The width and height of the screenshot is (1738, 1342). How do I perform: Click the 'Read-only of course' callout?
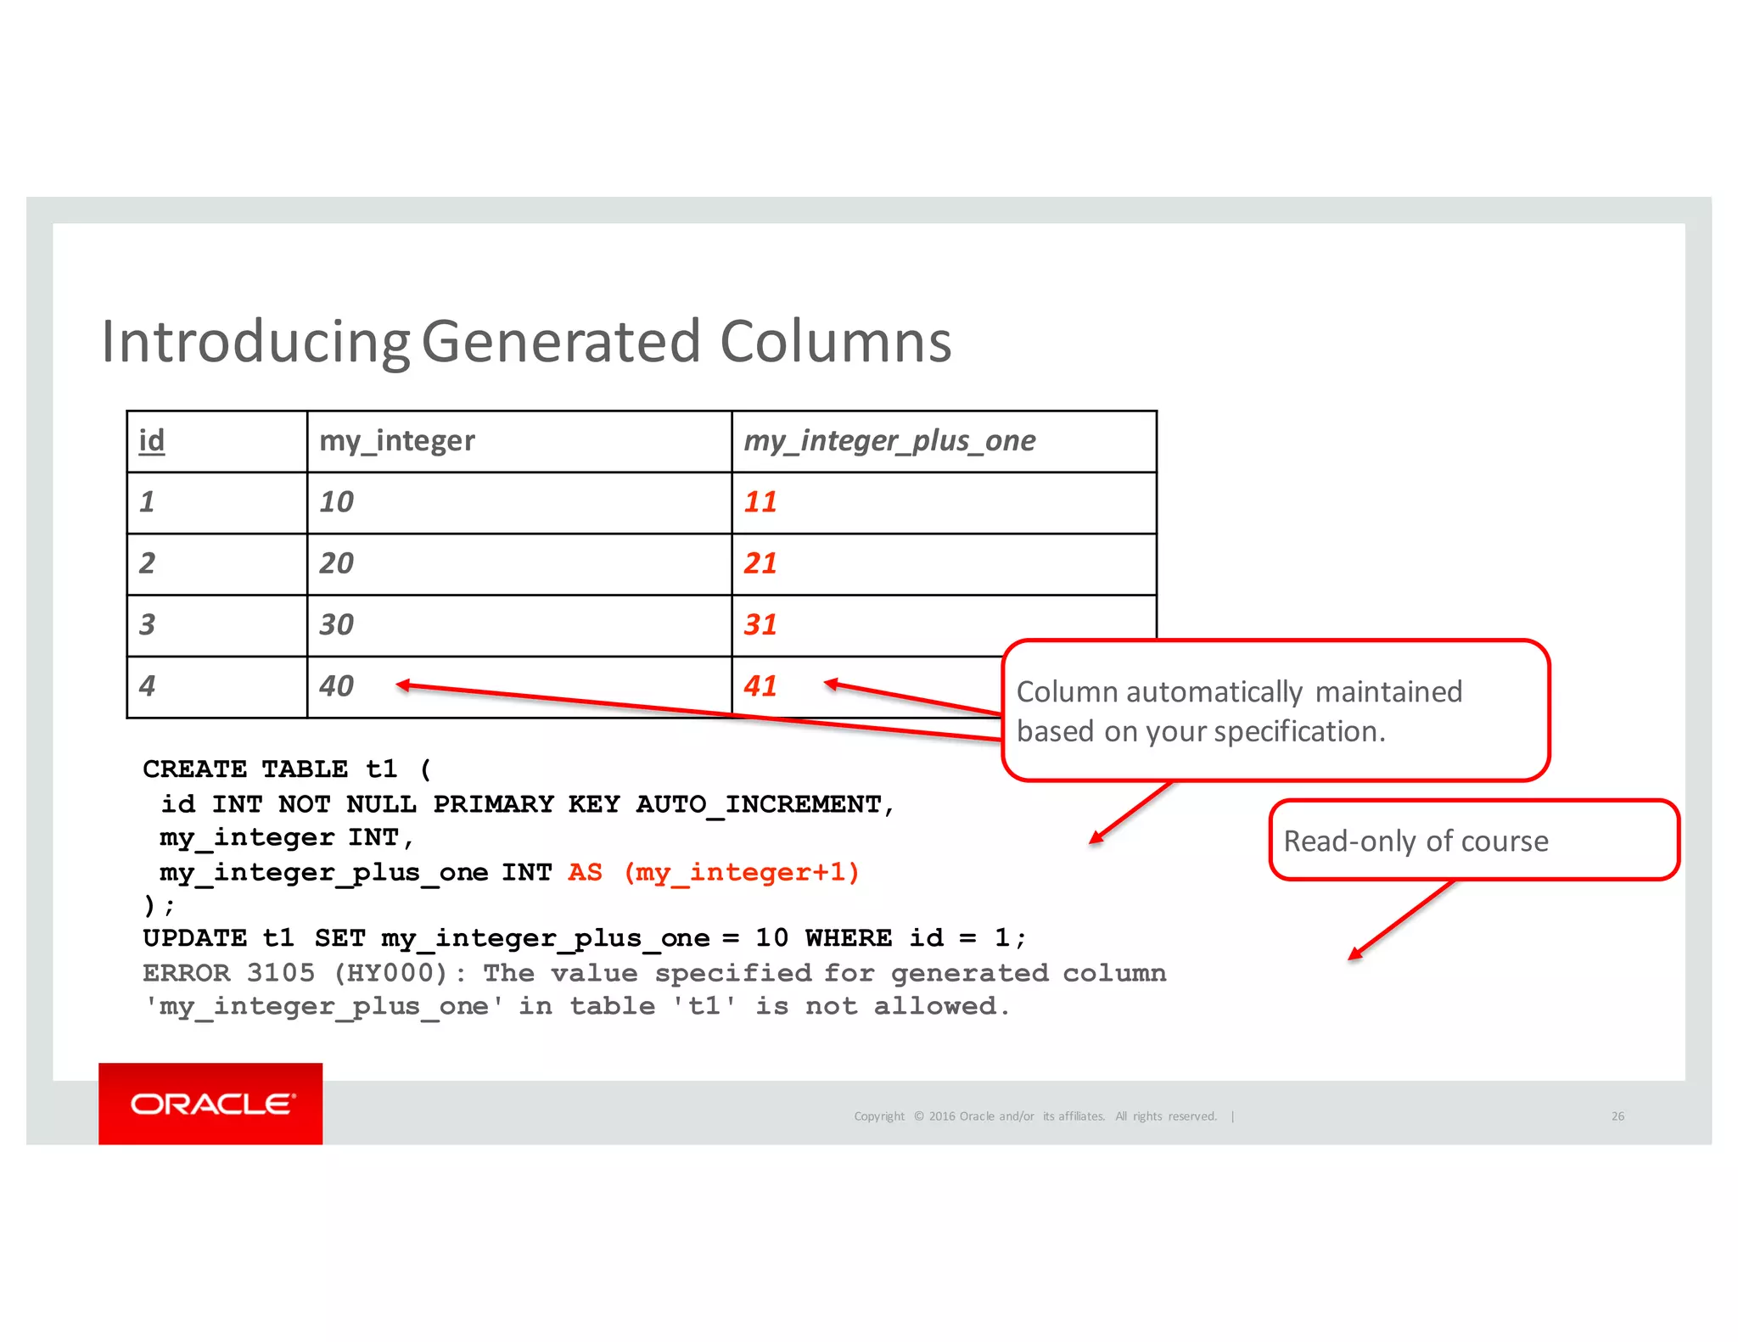[1475, 840]
